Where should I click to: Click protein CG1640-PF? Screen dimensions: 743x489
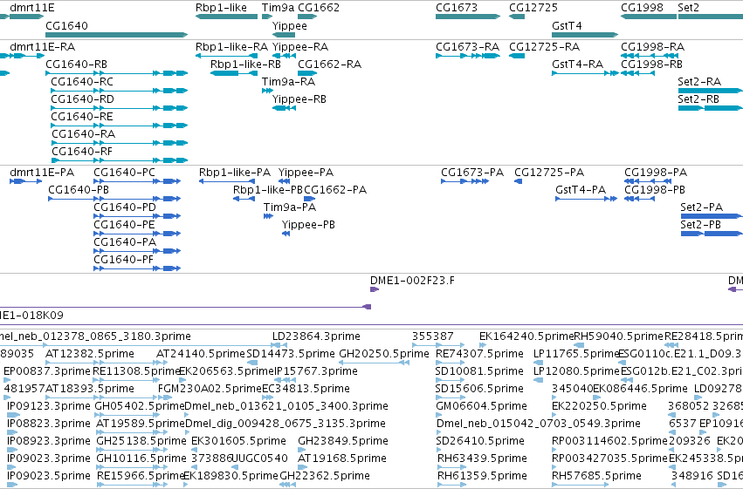pos(123,260)
